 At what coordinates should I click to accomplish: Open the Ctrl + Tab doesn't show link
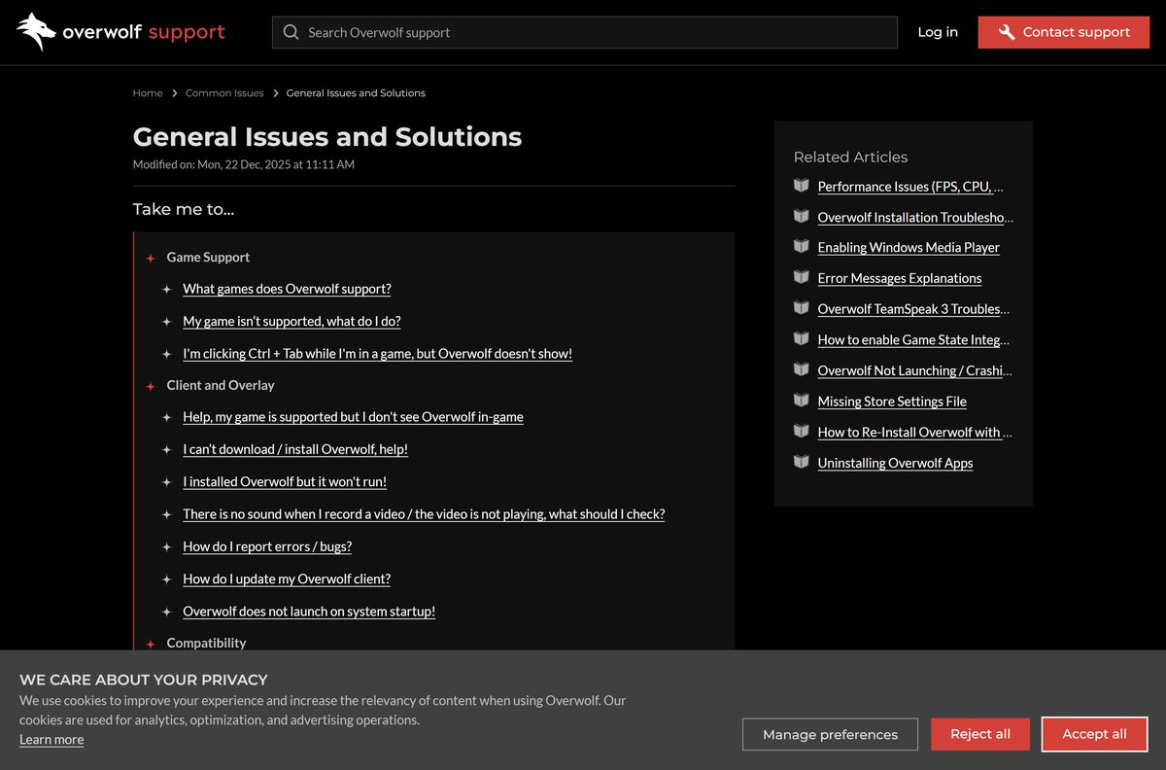pos(377,354)
